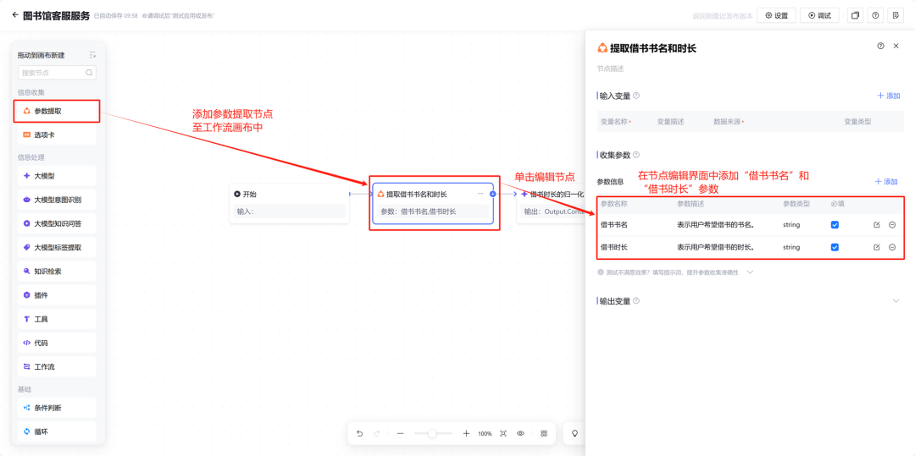Zoom in with plus button
This screenshot has height=456, width=915.
click(466, 433)
